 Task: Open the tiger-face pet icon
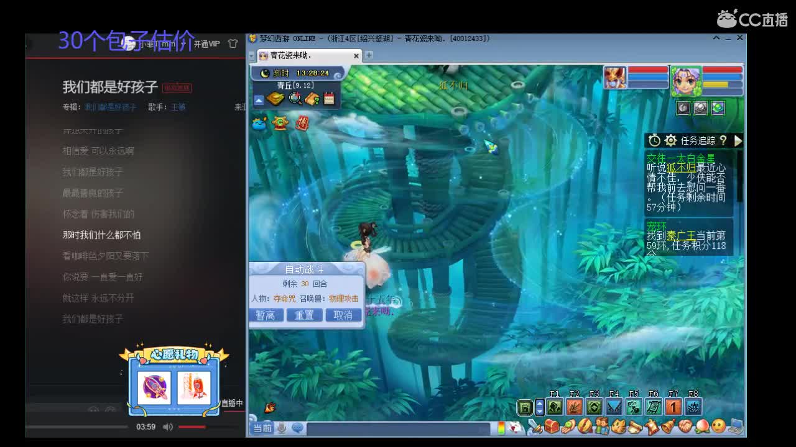618,427
